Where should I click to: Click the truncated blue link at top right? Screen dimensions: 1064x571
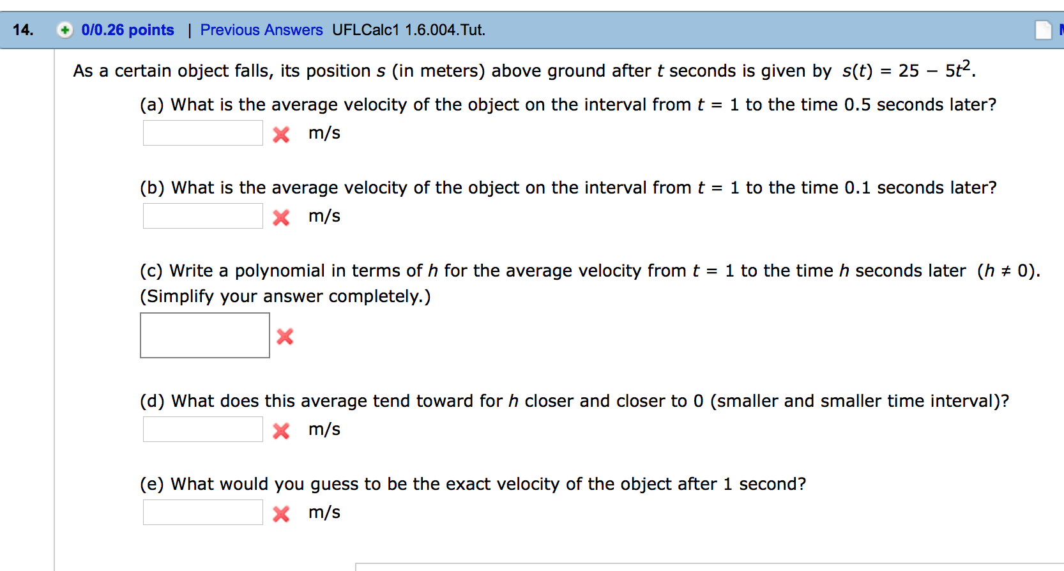1061,29
